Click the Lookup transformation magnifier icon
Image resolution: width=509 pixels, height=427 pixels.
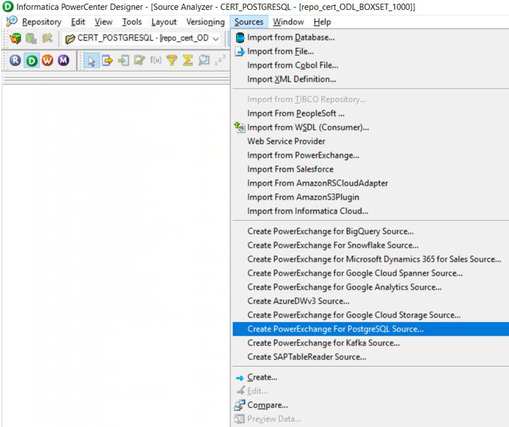[x=203, y=60]
